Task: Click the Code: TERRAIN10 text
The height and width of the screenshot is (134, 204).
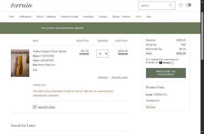Action: pos(157,95)
